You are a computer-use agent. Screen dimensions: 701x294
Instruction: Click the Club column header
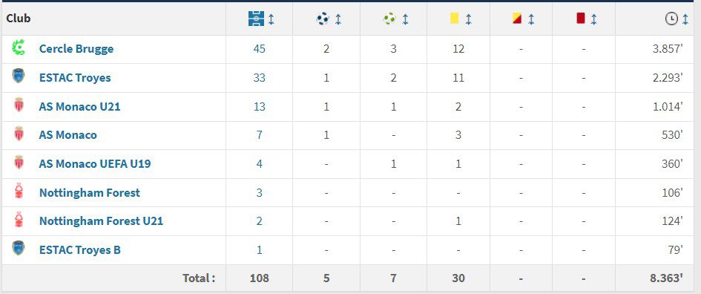click(x=19, y=19)
